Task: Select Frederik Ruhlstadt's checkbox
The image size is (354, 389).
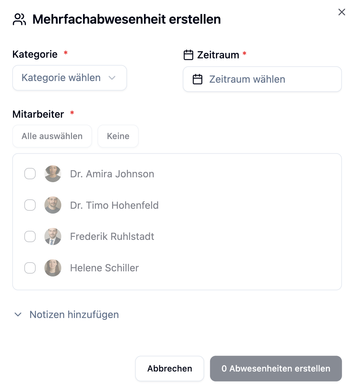Action: click(30, 237)
